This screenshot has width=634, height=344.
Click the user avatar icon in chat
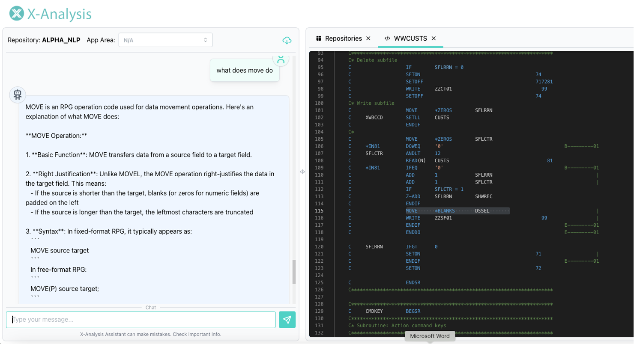(281, 59)
